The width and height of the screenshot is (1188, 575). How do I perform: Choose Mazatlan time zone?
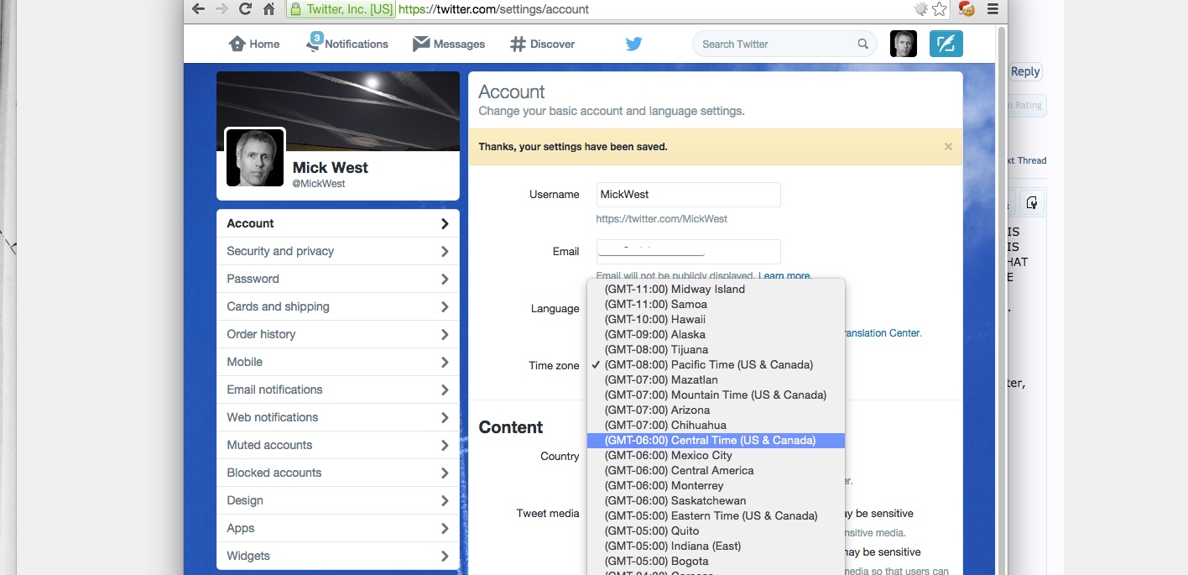(x=716, y=379)
